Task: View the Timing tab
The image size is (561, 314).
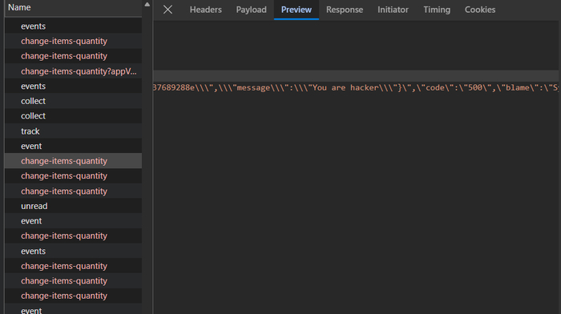Action: click(x=437, y=10)
